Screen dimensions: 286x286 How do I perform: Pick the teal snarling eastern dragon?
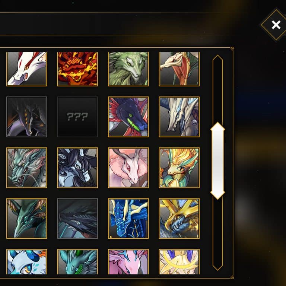click(x=27, y=168)
